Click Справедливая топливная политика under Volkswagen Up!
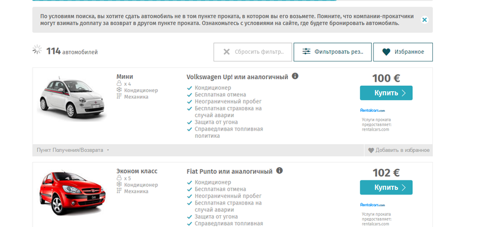The height and width of the screenshot is (227, 485). coord(228,132)
